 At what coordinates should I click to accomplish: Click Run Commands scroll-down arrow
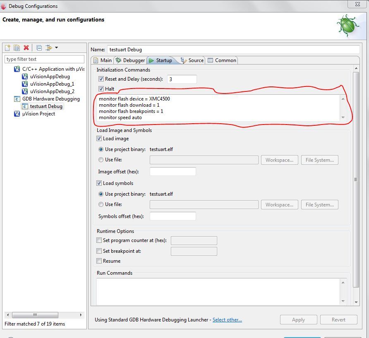pos(343,301)
